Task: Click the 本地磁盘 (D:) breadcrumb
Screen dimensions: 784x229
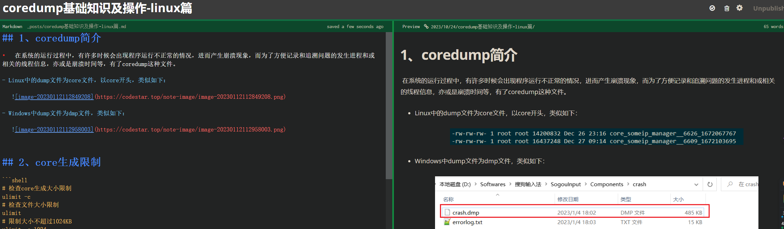Action: coord(455,184)
